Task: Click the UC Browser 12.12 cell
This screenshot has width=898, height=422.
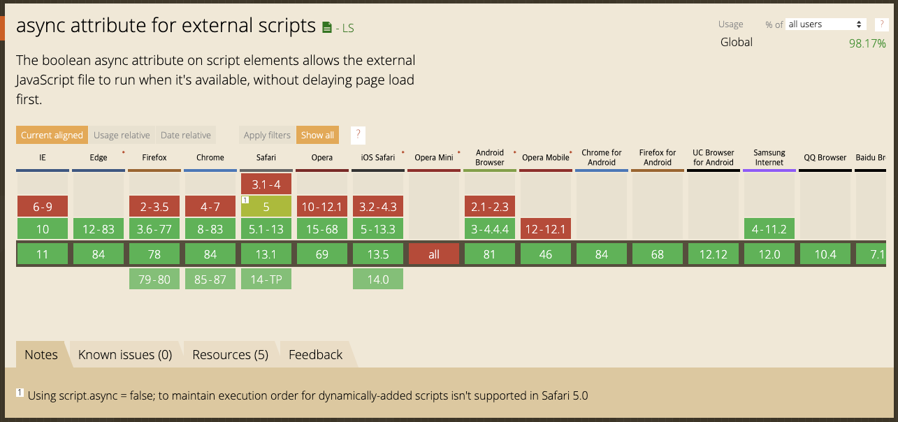Action: coord(714,254)
